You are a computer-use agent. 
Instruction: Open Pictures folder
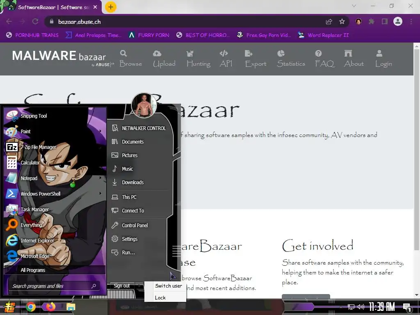click(139, 155)
